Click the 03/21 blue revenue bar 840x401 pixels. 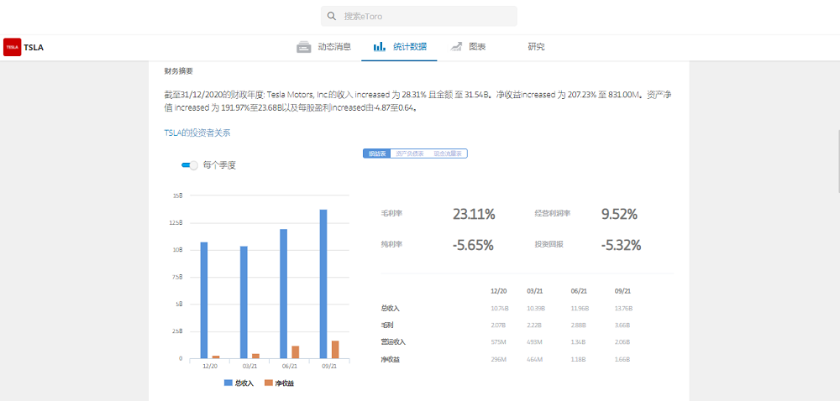coord(244,302)
